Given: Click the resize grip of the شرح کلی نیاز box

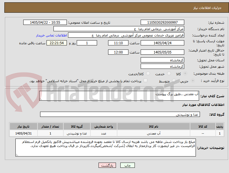Looking at the screenshot, I should click(x=41, y=99).
